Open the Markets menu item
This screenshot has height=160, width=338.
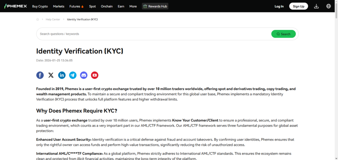59,6
